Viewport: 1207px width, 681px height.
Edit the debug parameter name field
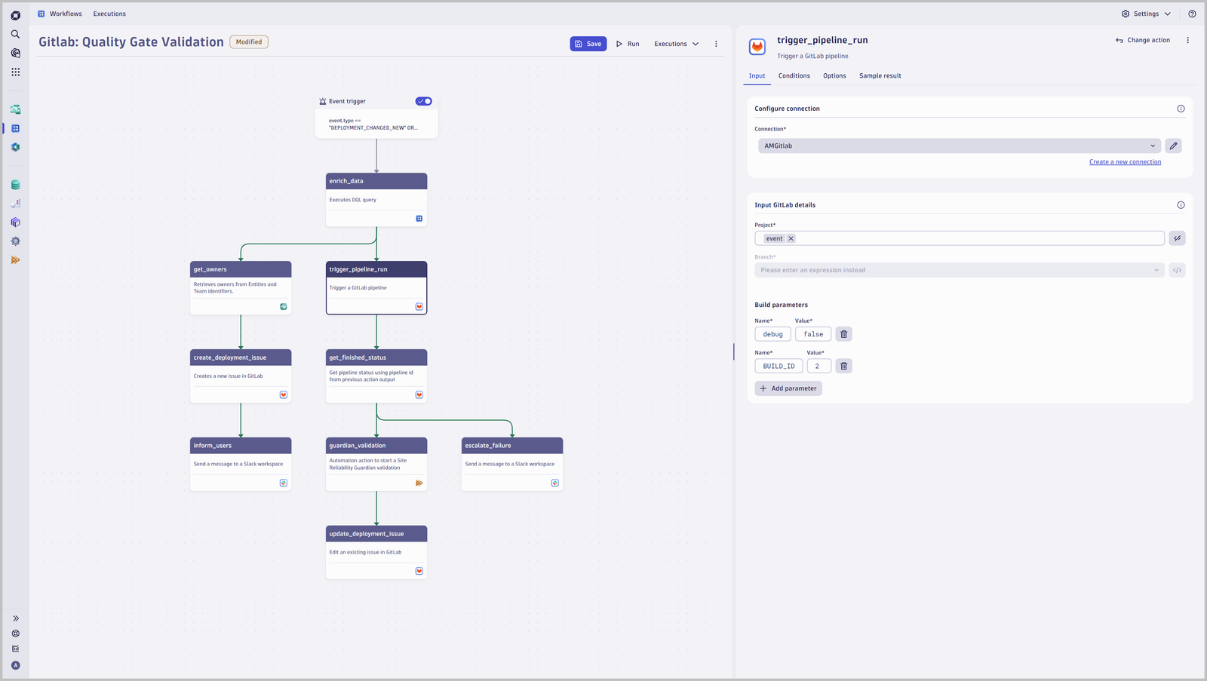pyautogui.click(x=772, y=334)
